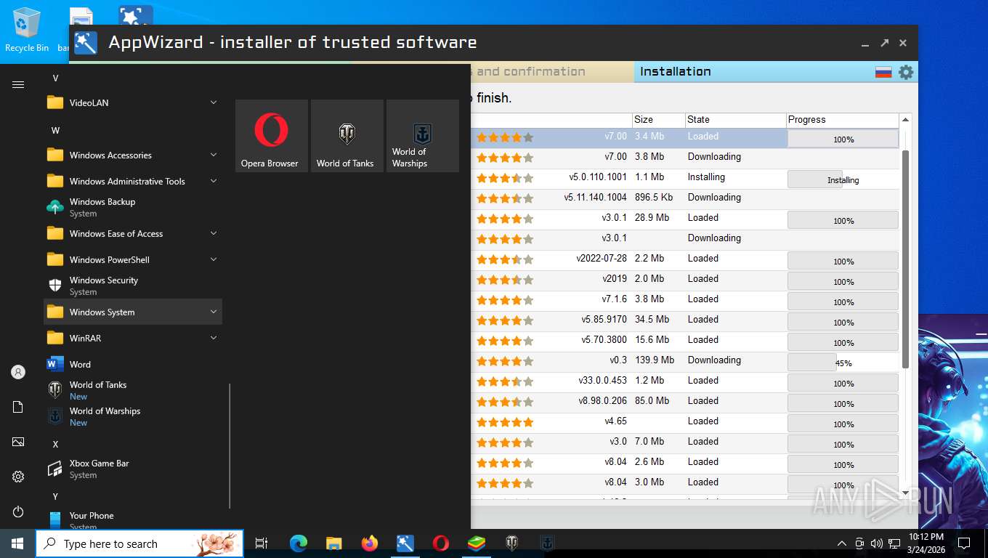Expand the Windows Administrative Tools folder
The width and height of the screenshot is (988, 558).
pos(133,182)
